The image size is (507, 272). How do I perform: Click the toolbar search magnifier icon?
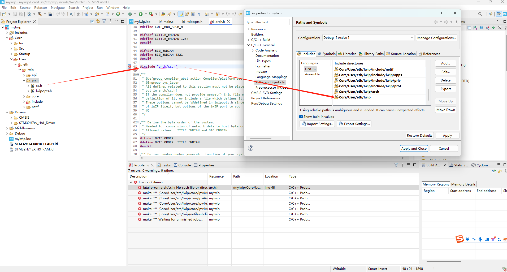[x=480, y=14]
